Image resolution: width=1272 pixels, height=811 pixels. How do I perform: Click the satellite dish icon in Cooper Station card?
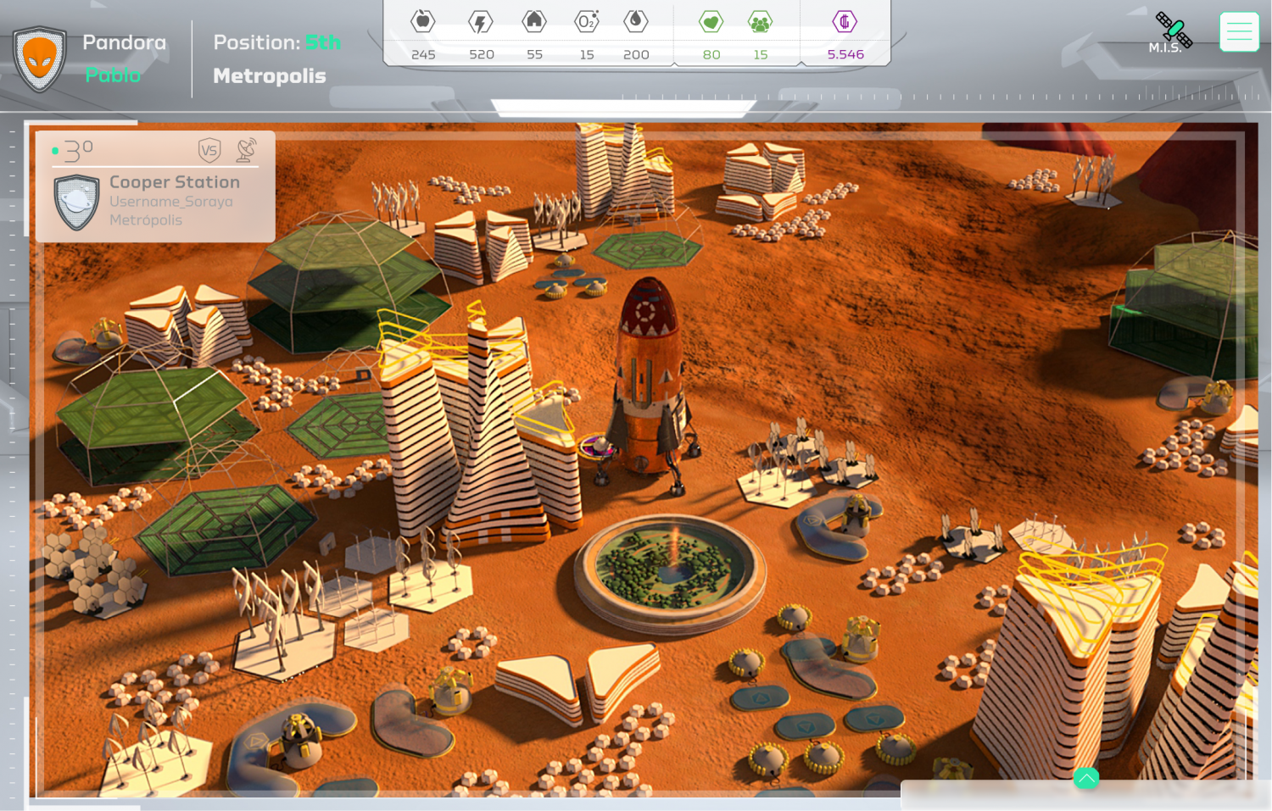point(246,150)
